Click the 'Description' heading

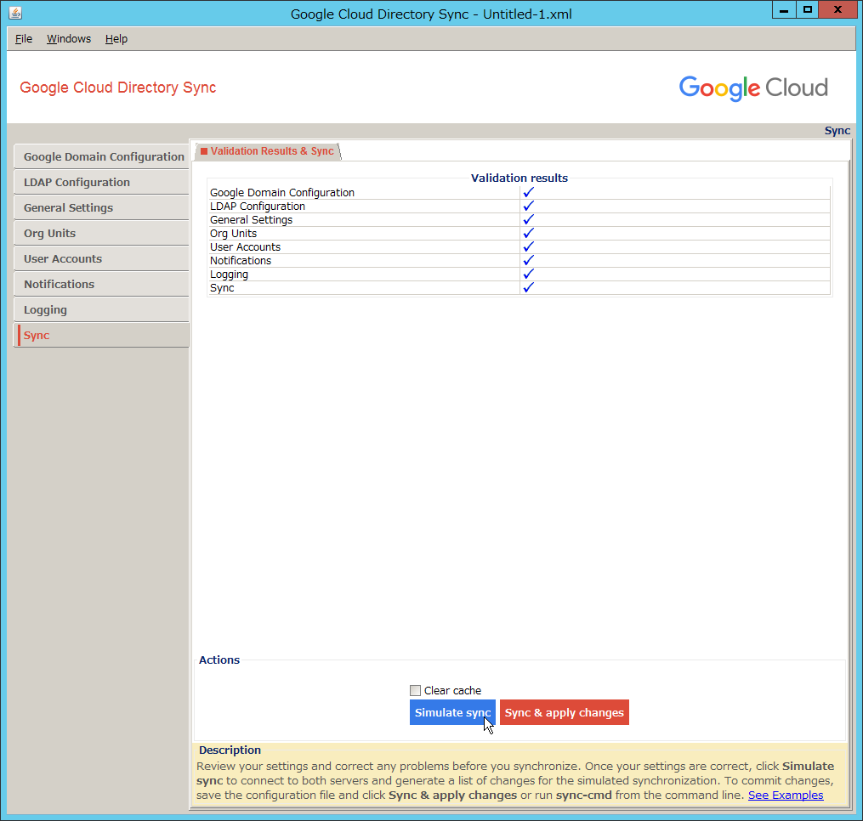(x=230, y=750)
